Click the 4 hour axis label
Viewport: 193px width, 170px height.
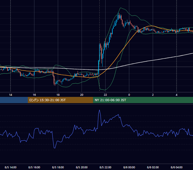(177, 95)
